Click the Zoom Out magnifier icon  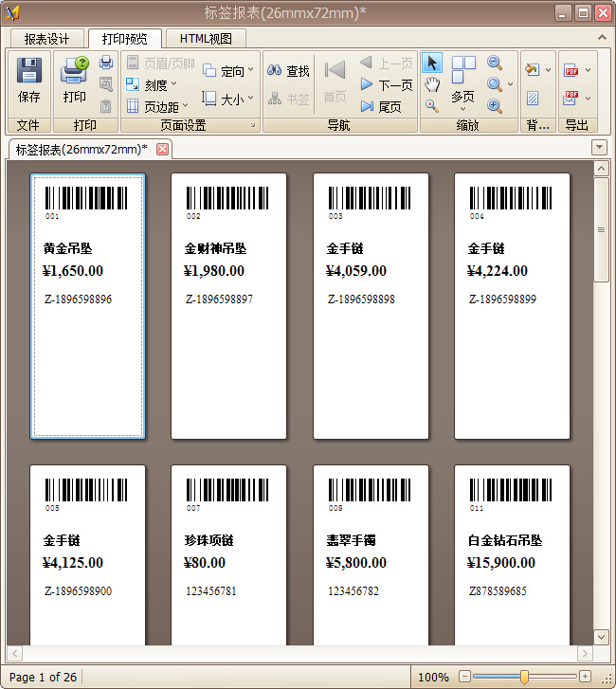coord(495,63)
